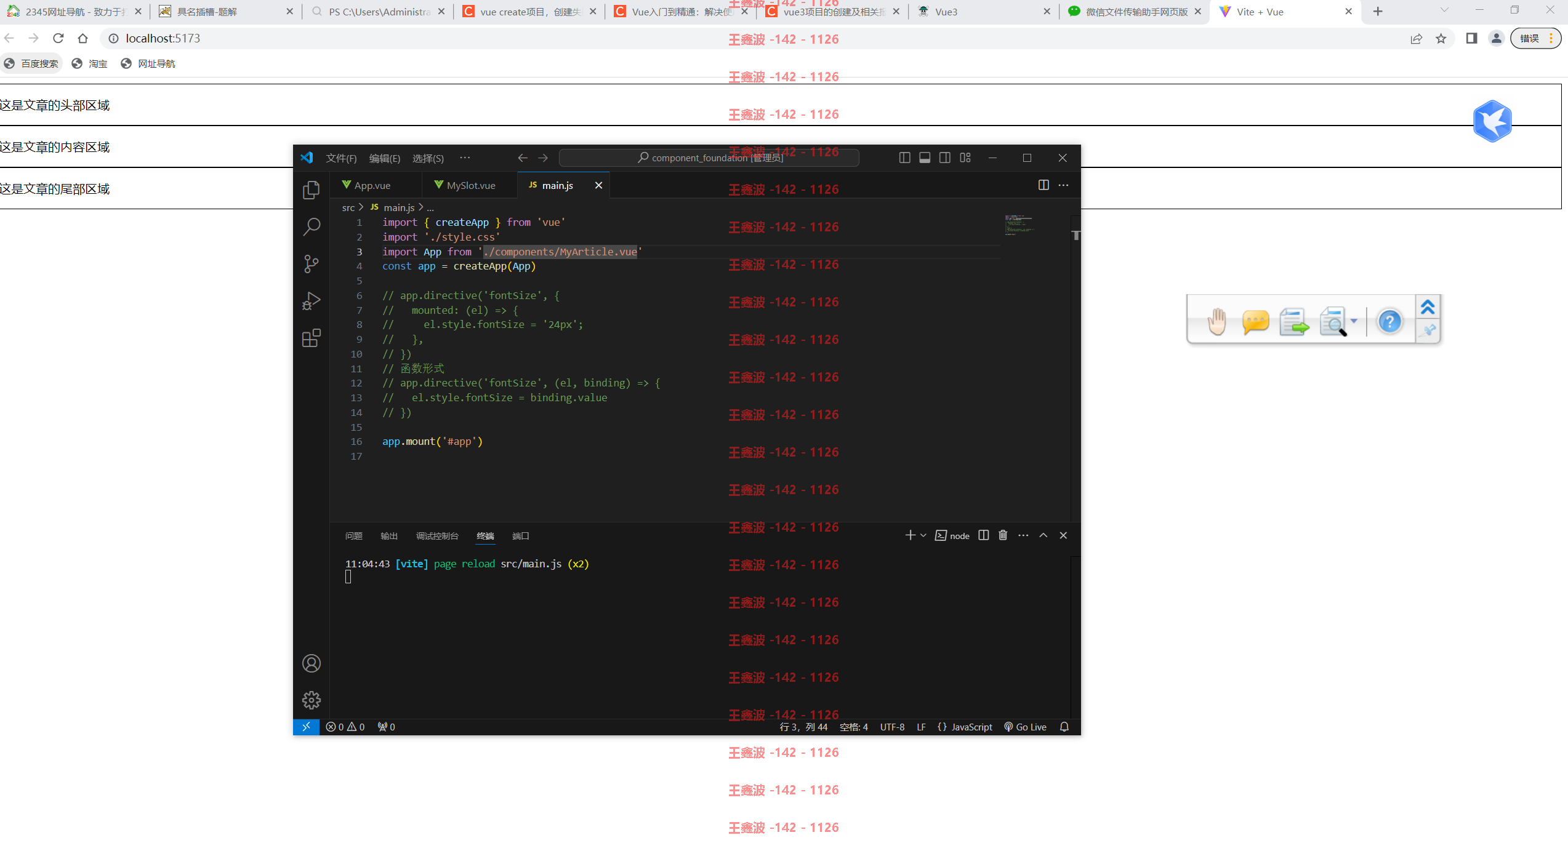Open terminal panel more actions ellipsis

coord(1023,535)
